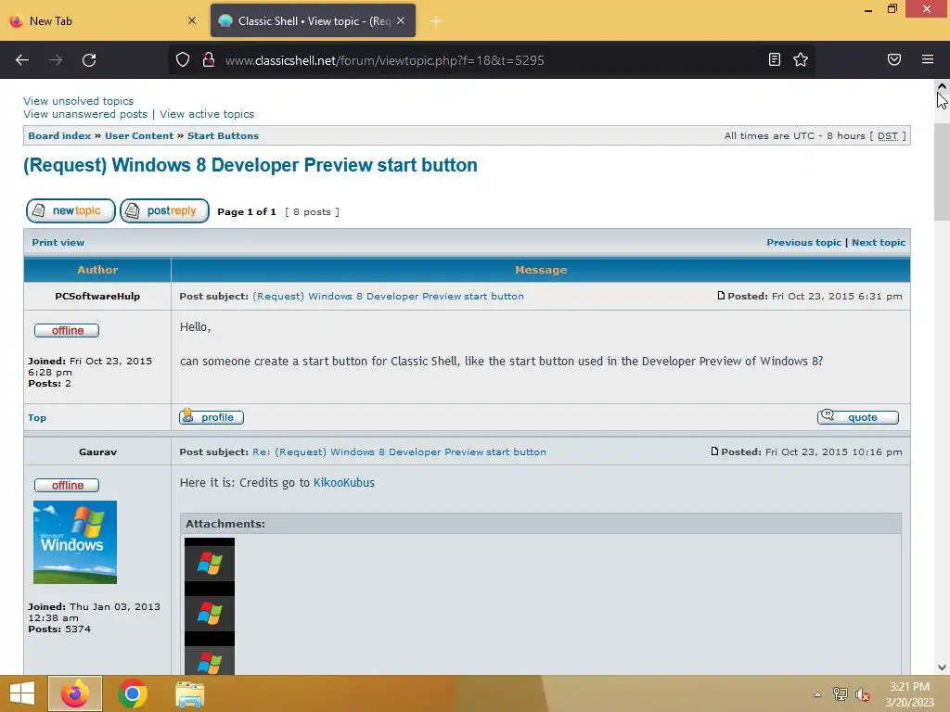Image resolution: width=950 pixels, height=712 pixels.
Task: Click post icon beside Posted 6:31 pm
Action: point(721,296)
